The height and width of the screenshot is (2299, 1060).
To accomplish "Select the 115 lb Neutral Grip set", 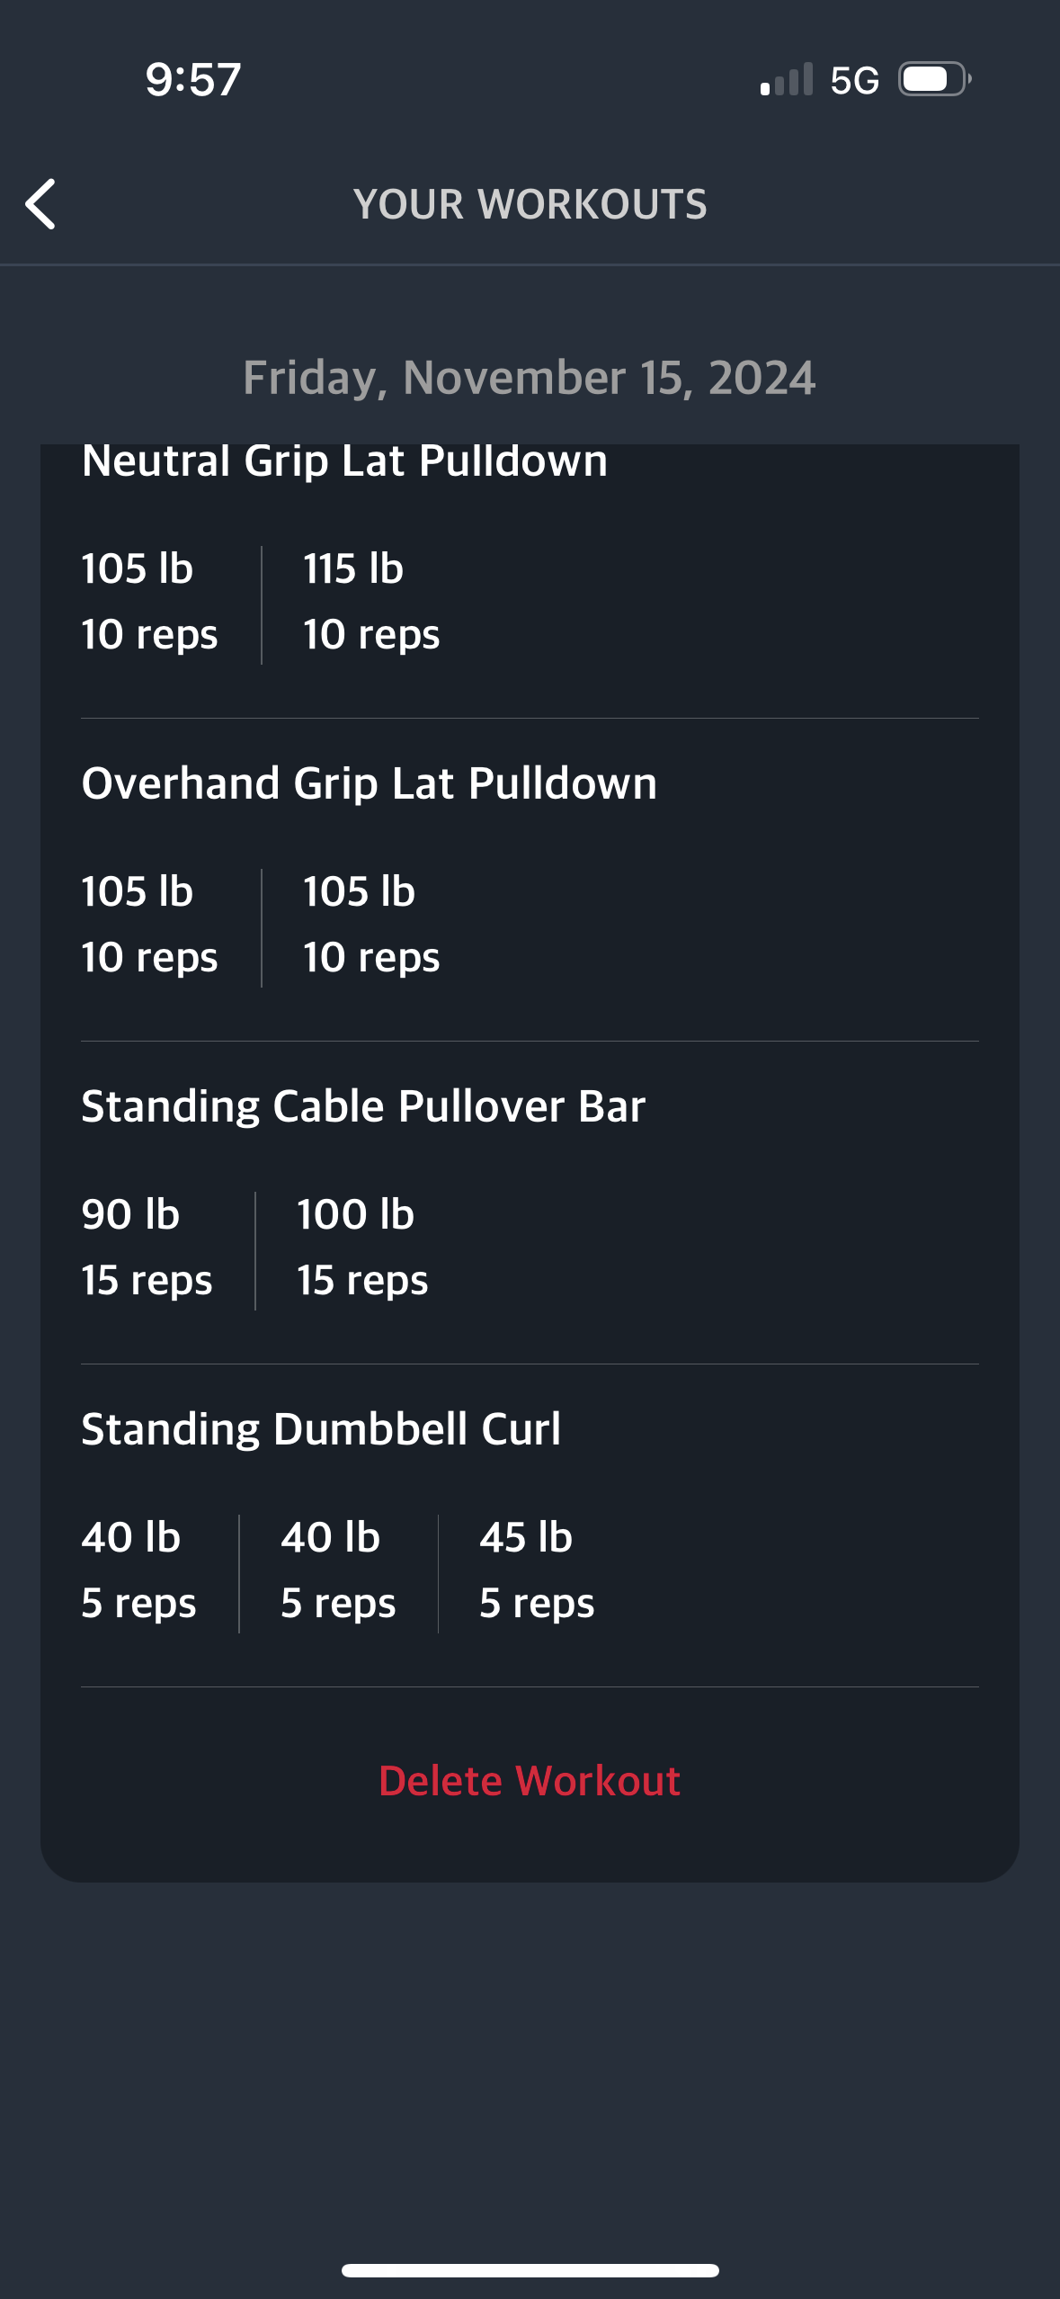I will pos(370,602).
